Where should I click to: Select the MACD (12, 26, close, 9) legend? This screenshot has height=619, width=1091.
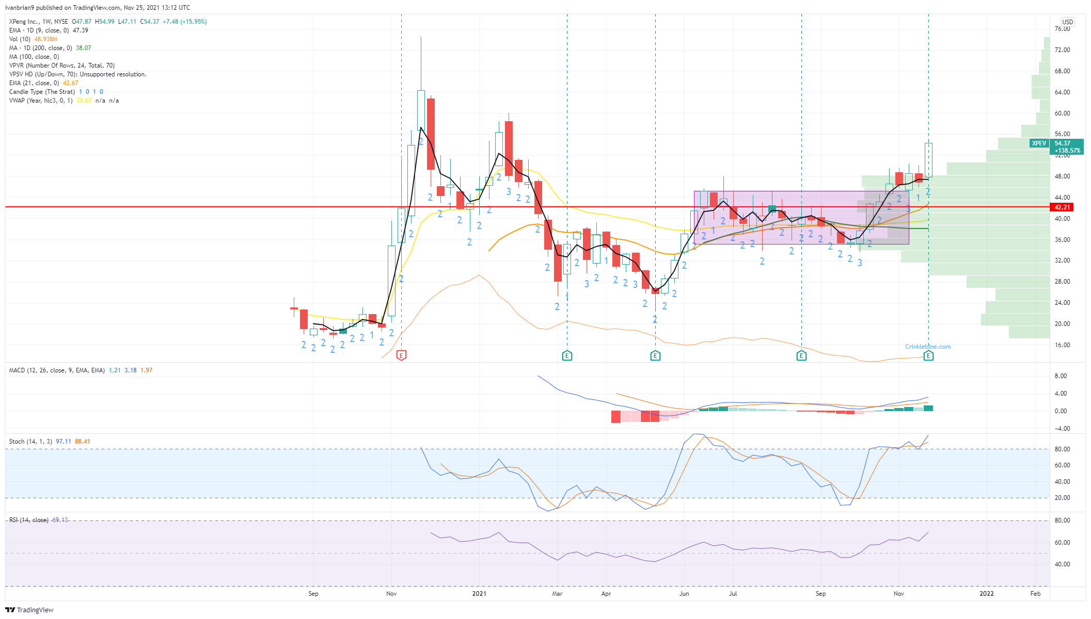[57, 370]
